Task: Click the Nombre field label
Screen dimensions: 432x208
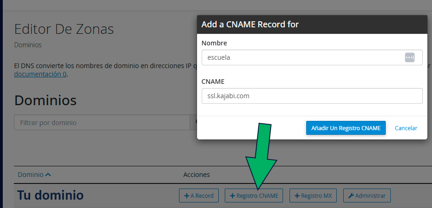Action: [214, 43]
